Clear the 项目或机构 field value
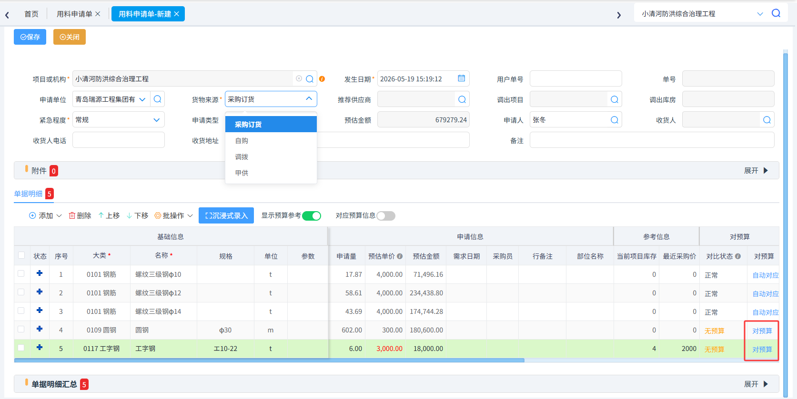Image resolution: width=797 pixels, height=399 pixels. 299,78
